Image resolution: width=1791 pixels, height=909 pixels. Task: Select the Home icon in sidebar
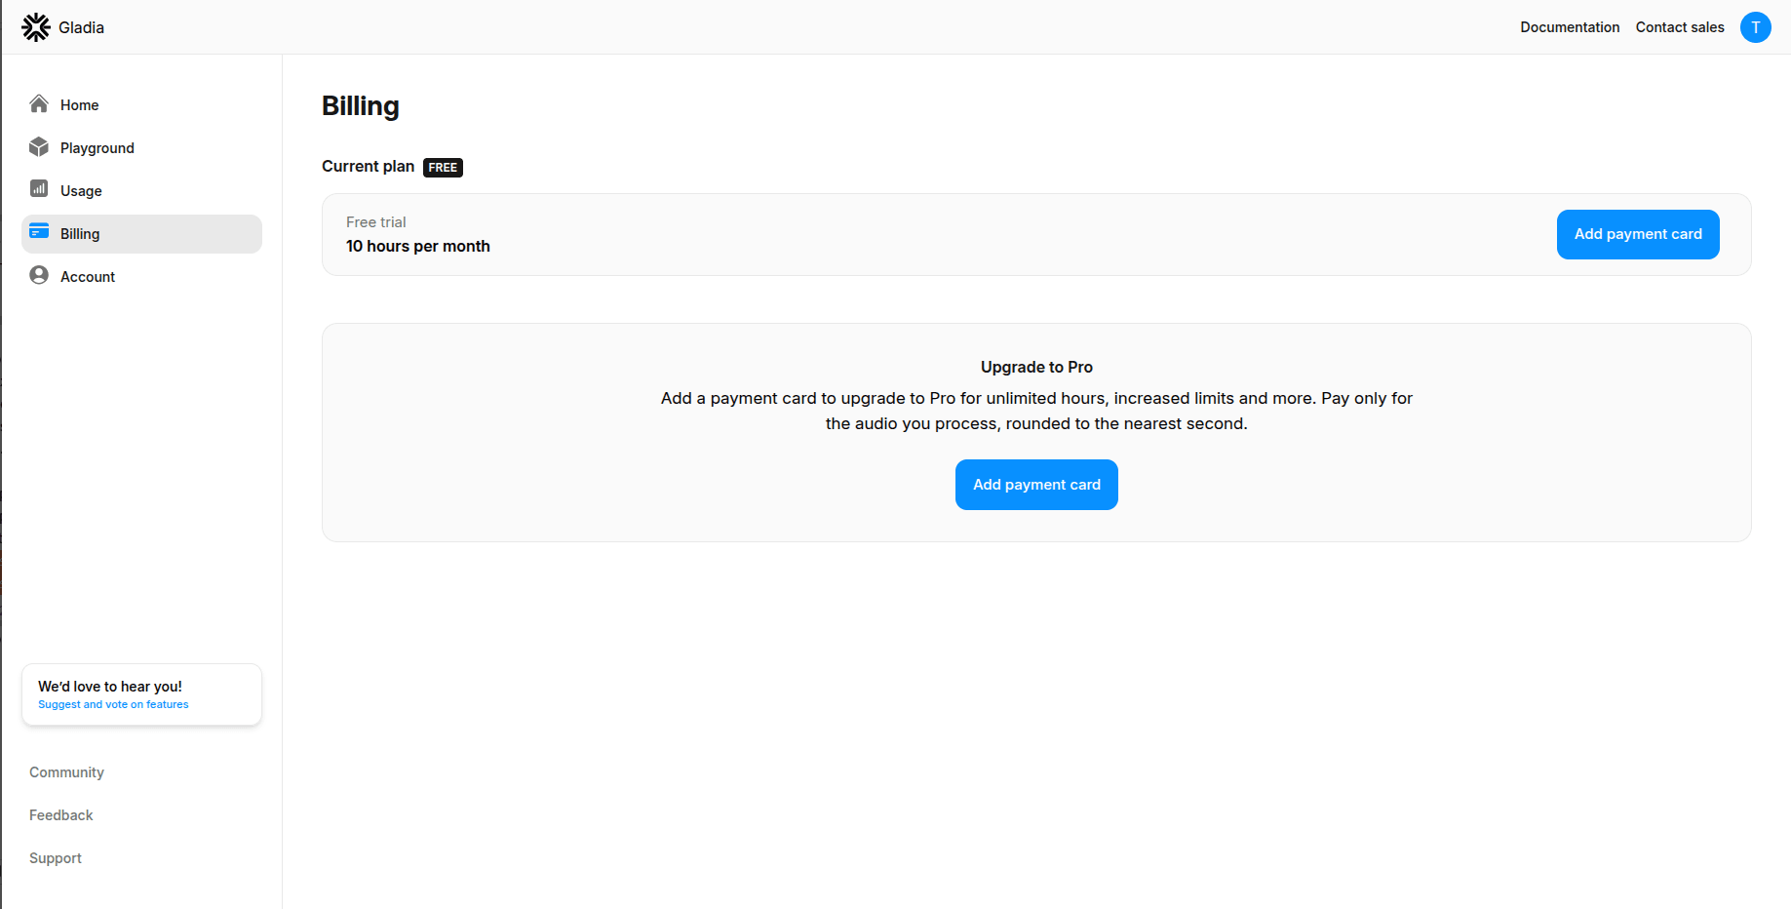pyautogui.click(x=38, y=103)
